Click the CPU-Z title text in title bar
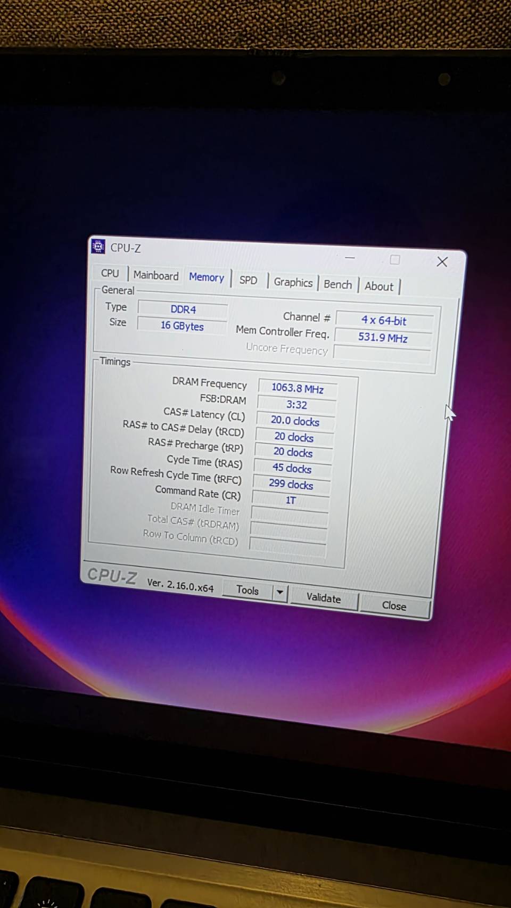Viewport: 511px width, 908px height. point(126,248)
